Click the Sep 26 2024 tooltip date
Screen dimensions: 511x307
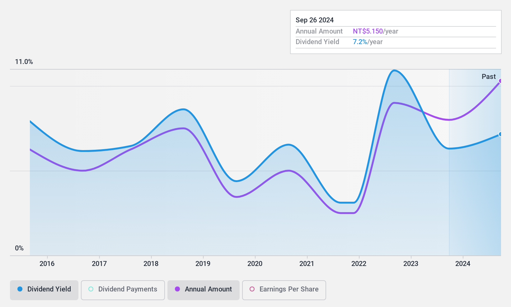coord(315,20)
